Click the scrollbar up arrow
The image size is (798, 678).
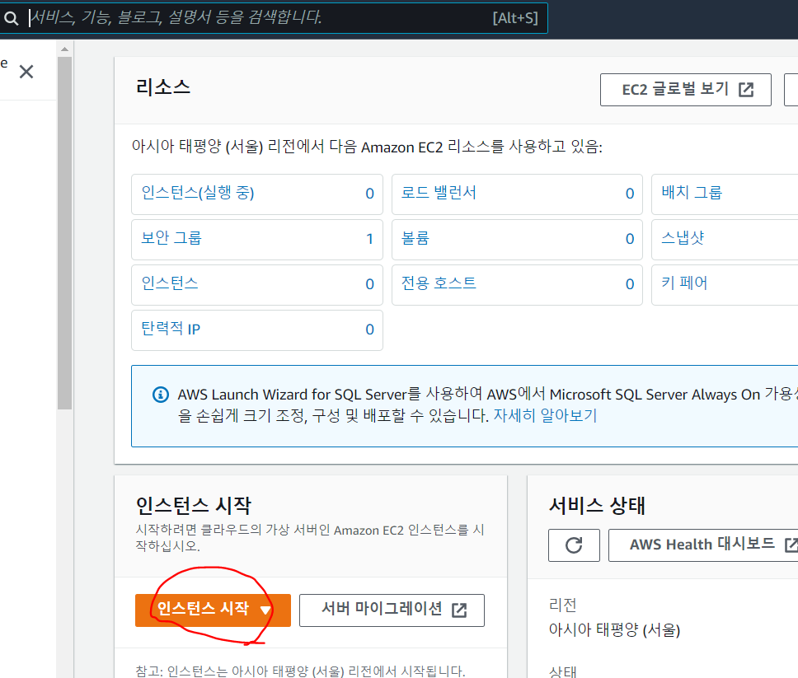[64, 49]
